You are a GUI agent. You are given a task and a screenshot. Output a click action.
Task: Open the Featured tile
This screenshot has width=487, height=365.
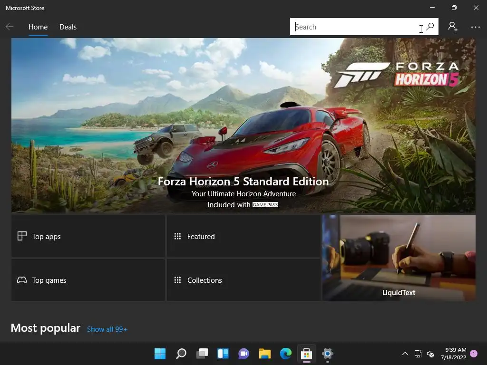point(243,236)
